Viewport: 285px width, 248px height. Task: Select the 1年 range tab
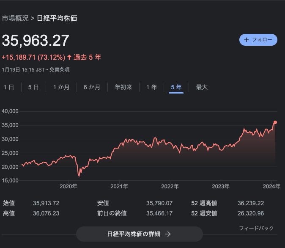[x=151, y=87]
